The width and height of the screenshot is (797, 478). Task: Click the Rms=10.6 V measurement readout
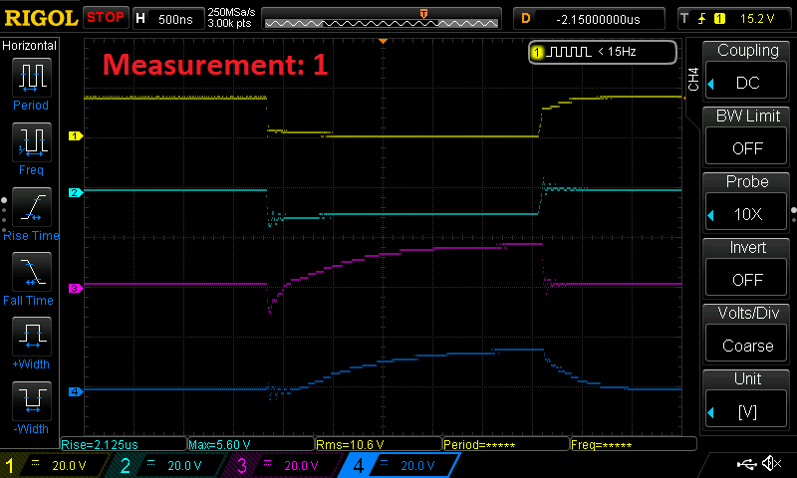[x=379, y=444]
